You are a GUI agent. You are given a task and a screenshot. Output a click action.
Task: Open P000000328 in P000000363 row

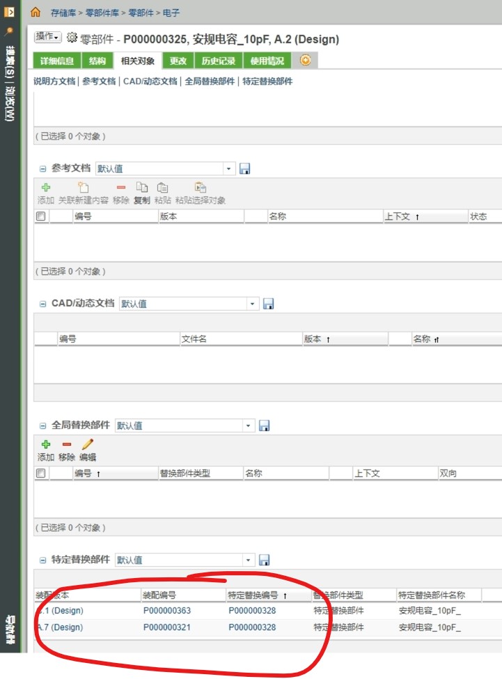[x=252, y=610]
